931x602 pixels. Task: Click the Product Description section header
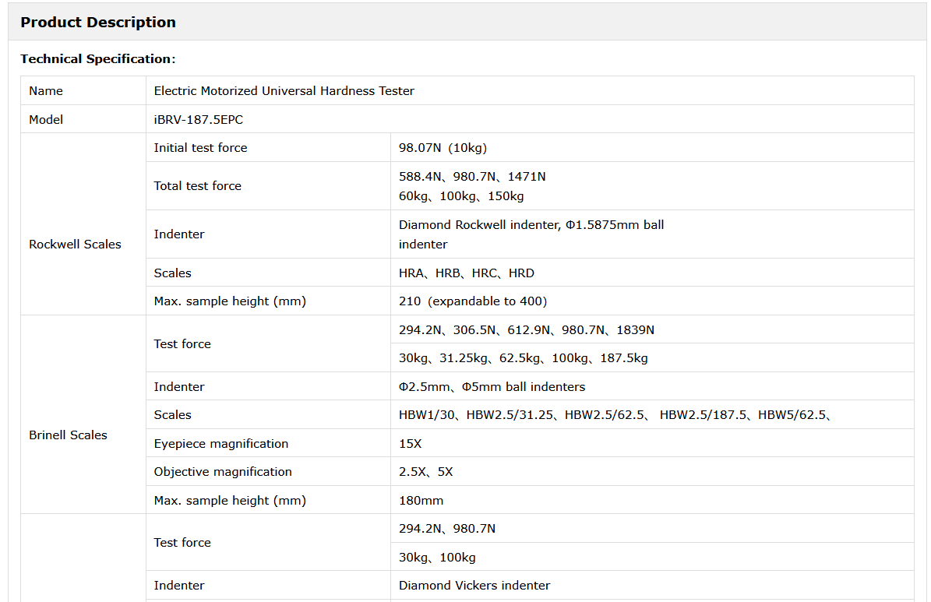[98, 23]
